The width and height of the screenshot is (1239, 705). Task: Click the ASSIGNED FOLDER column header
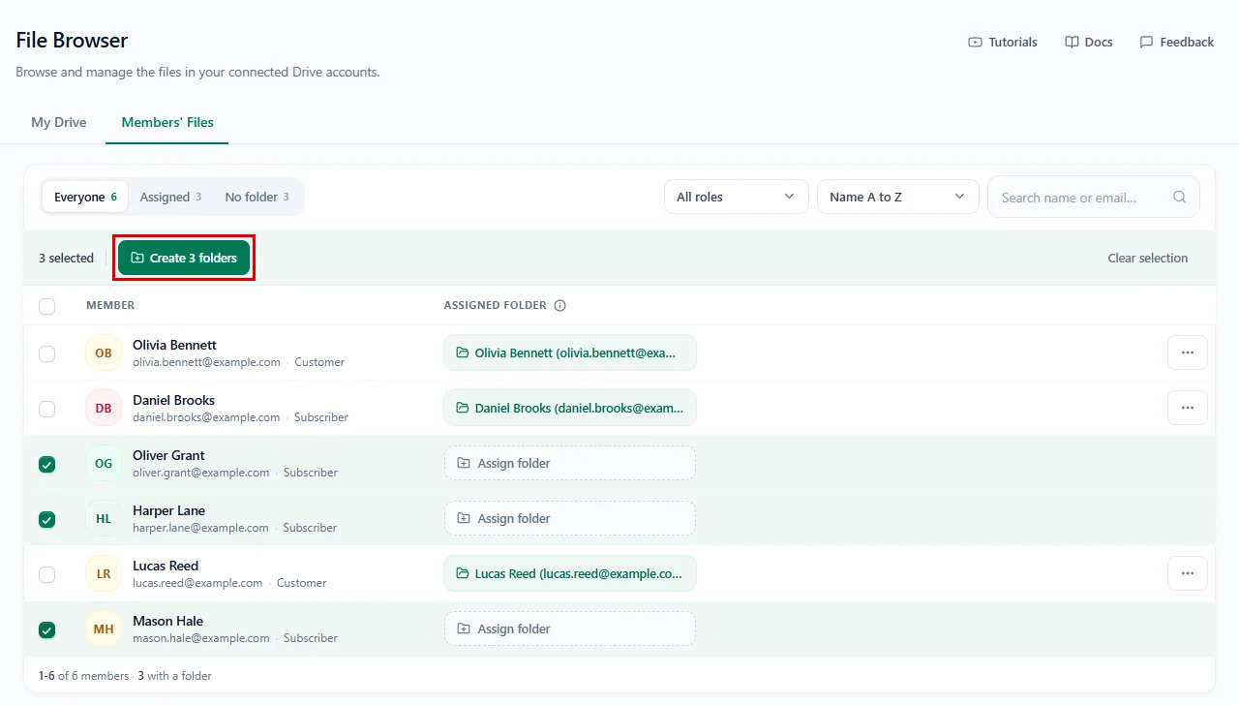(496, 305)
